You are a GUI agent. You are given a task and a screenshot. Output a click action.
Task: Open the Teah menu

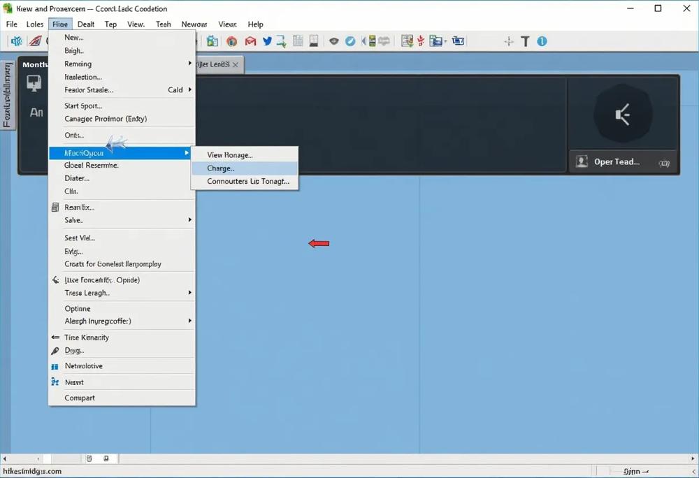(163, 24)
